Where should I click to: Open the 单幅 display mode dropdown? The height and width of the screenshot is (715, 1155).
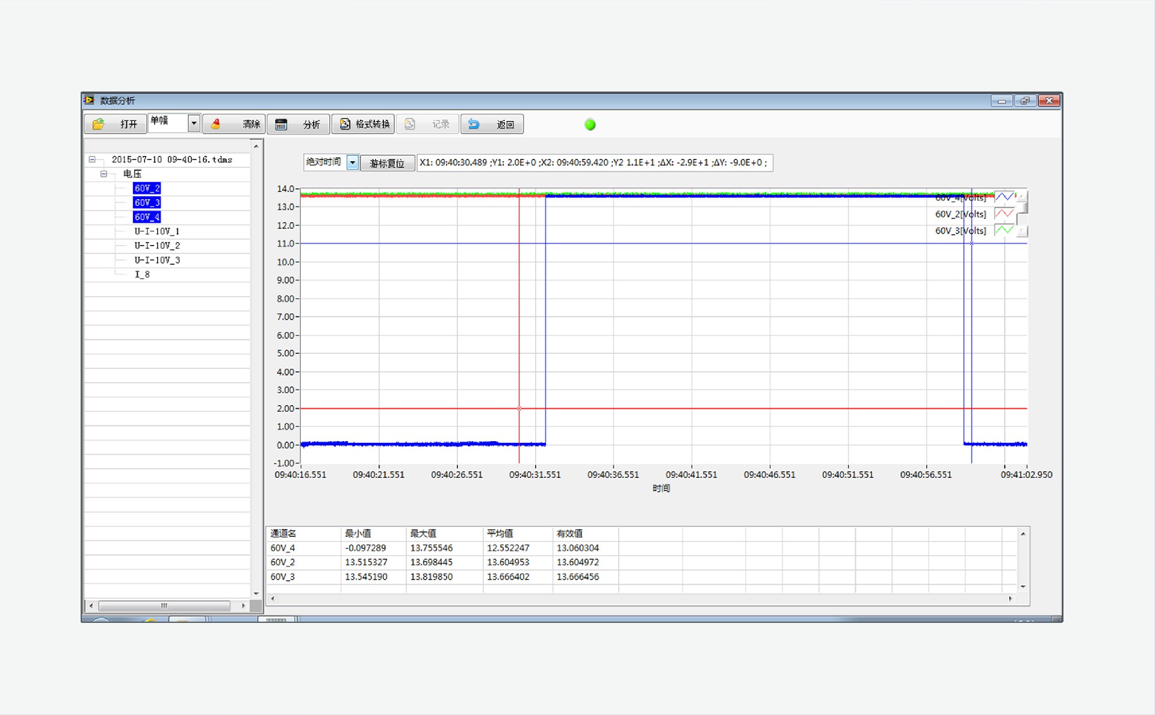[193, 123]
